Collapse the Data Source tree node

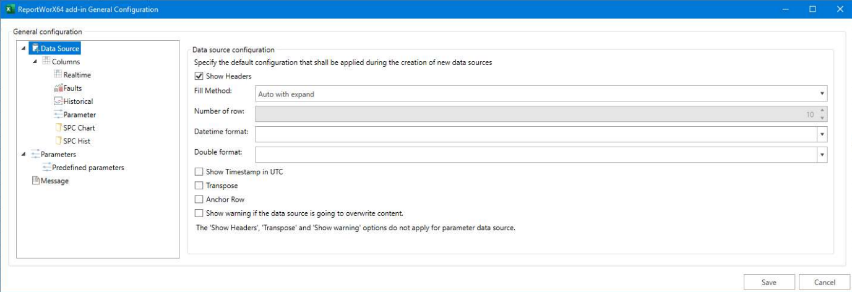tap(24, 48)
